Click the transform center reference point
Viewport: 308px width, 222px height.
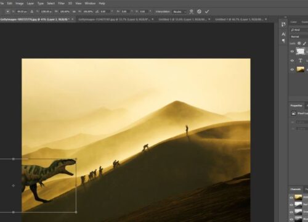point(14,186)
